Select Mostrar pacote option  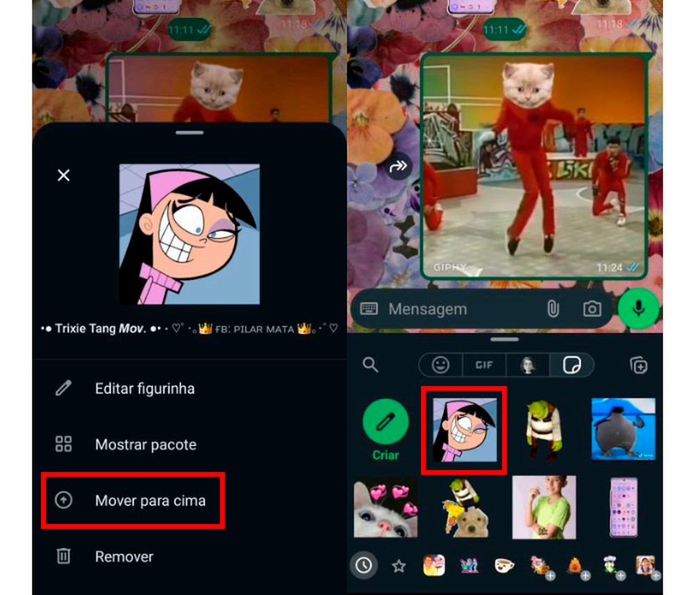click(x=145, y=444)
